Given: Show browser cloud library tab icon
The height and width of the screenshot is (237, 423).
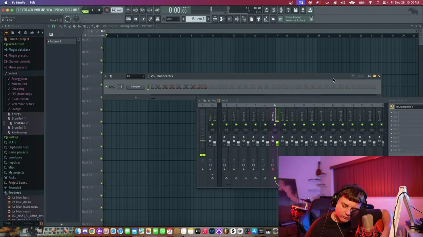Looking at the screenshot, I should tap(32, 32).
